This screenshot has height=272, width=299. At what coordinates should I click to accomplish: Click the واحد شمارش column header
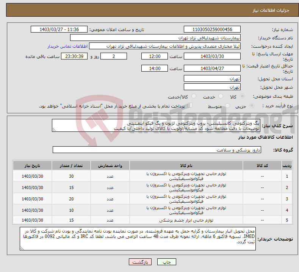(x=110, y=166)
